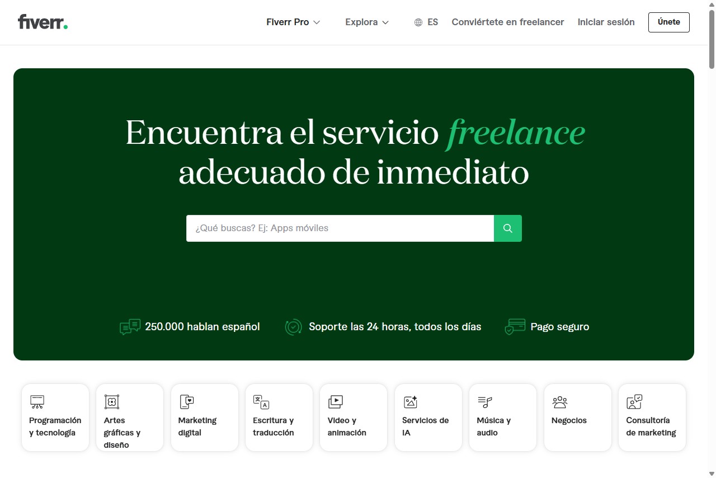716x478 pixels.
Task: Click the 250.000 hablan español text
Action: (202, 327)
